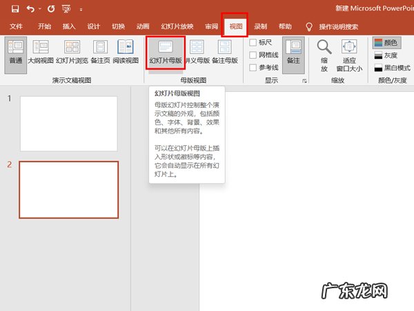
Task: Open the File (文件) menu
Action: point(17,26)
